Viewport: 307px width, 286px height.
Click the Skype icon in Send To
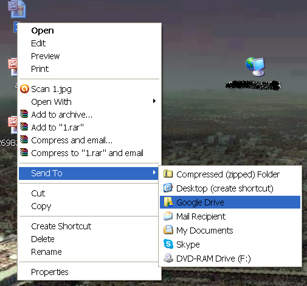[168, 244]
